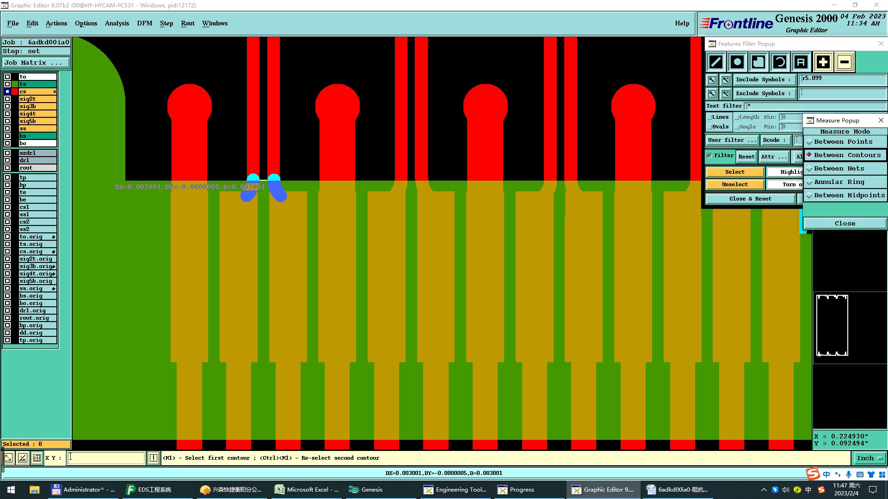Open the Analysis menu

point(117,24)
